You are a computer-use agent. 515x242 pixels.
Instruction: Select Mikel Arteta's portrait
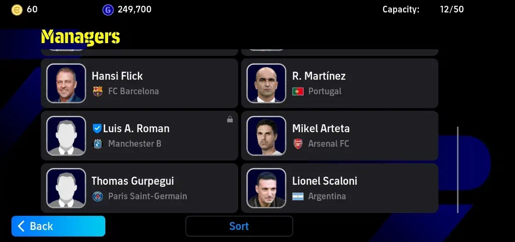coord(266,136)
